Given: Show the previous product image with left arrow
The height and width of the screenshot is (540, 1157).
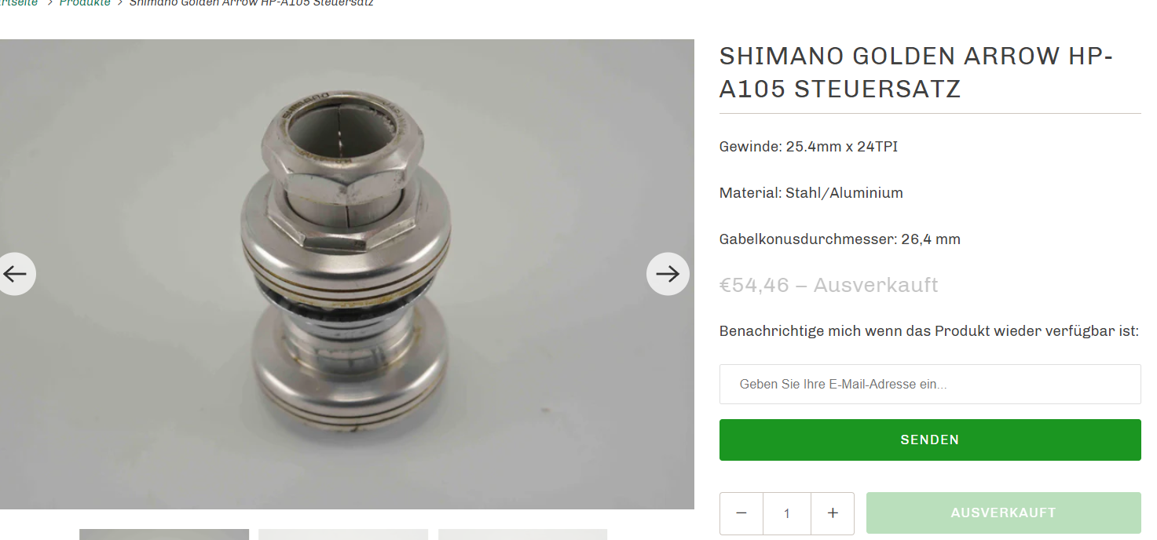Looking at the screenshot, I should click(15, 274).
